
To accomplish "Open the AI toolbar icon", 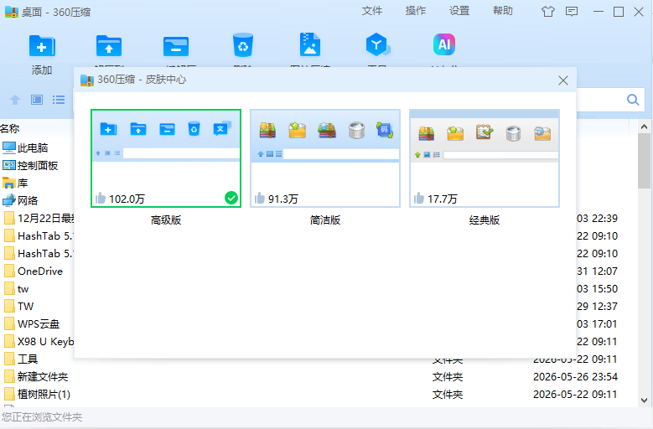I will pyautogui.click(x=444, y=44).
